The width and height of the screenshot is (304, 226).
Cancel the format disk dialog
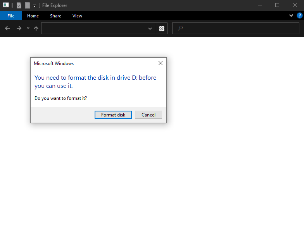coord(148,115)
